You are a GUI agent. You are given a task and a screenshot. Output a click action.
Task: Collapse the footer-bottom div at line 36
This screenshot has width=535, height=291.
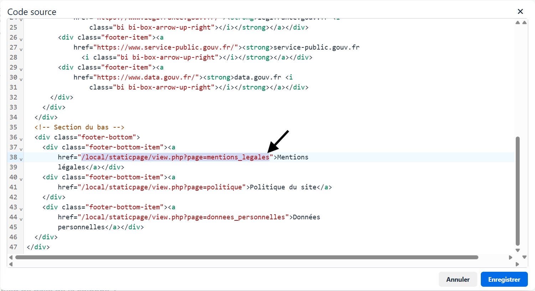click(x=21, y=139)
